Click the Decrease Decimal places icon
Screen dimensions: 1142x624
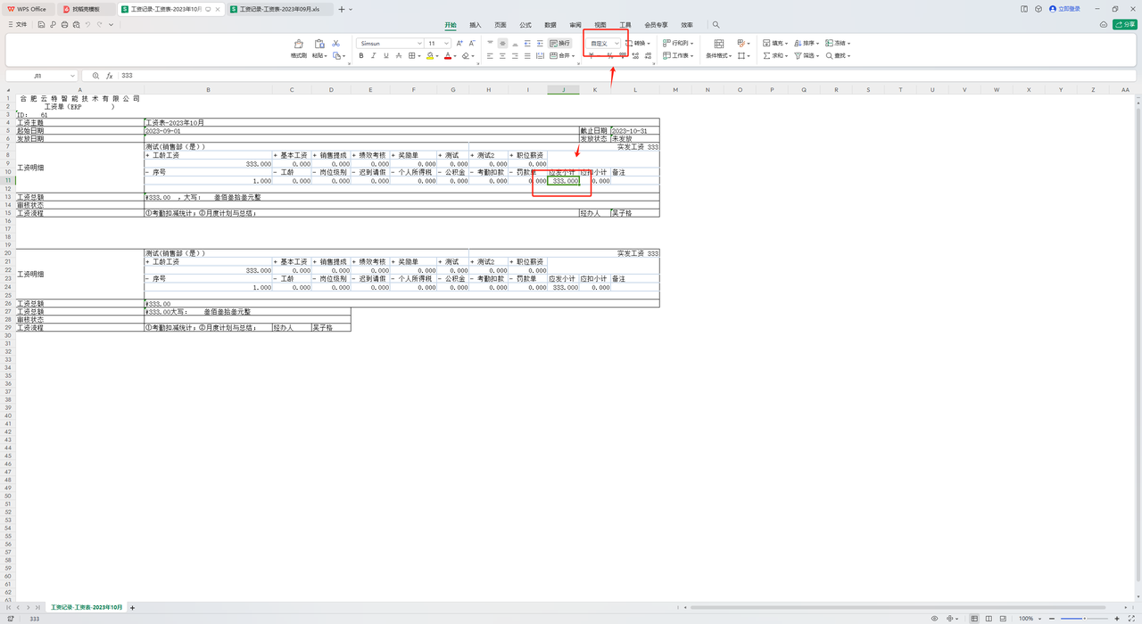pos(648,56)
